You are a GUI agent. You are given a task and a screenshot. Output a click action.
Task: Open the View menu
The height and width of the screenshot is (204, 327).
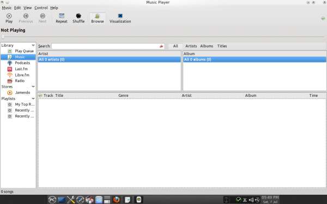click(28, 8)
